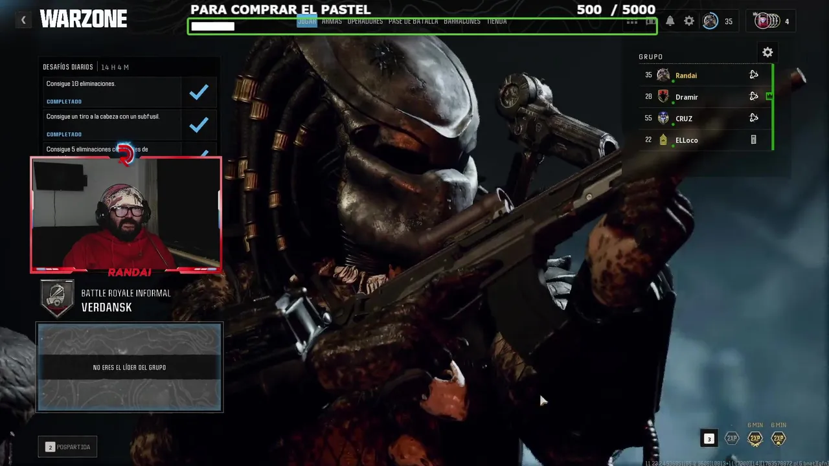Switch to the ARMAS tab
Viewport: 829px width, 466px height.
(x=332, y=21)
